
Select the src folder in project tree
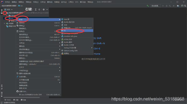pyautogui.click(x=11, y=18)
